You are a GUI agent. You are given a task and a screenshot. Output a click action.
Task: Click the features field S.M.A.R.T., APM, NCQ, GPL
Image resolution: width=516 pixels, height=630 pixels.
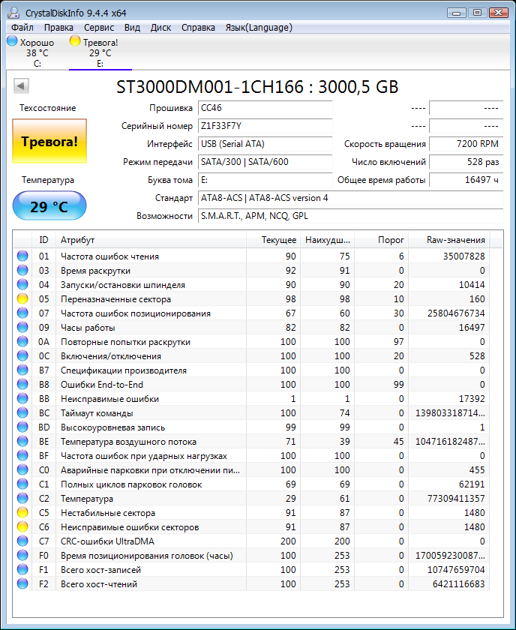click(350, 216)
